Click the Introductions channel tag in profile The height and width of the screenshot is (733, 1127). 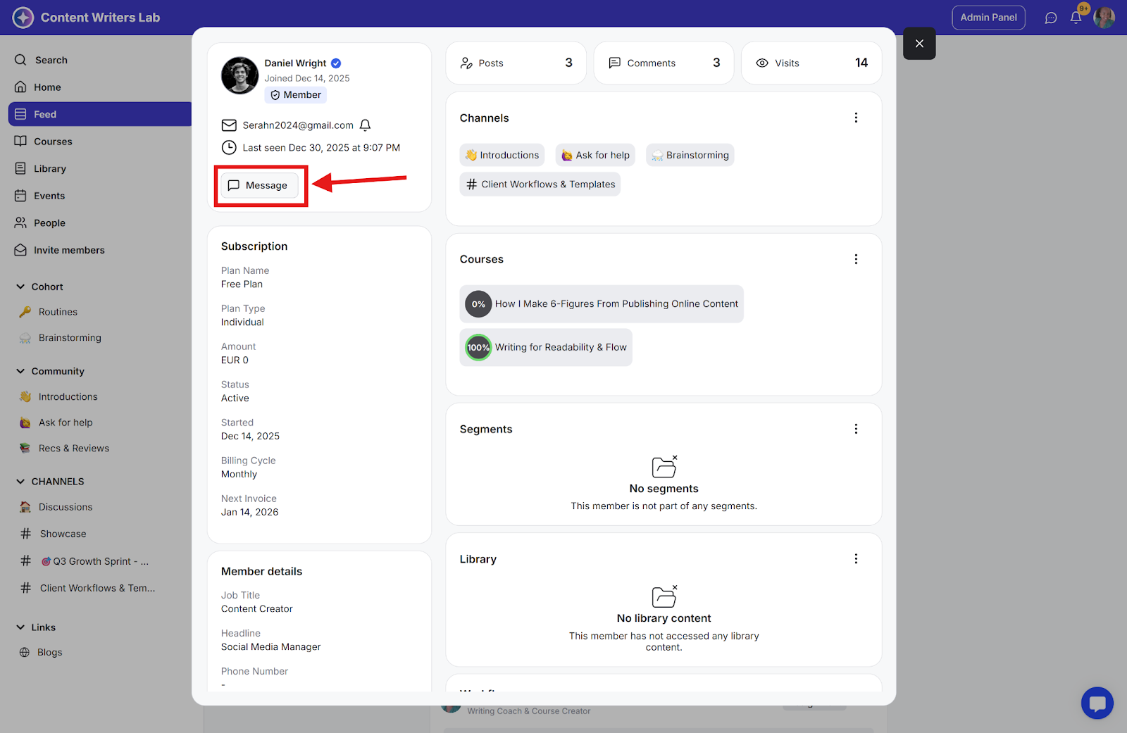[x=502, y=155]
